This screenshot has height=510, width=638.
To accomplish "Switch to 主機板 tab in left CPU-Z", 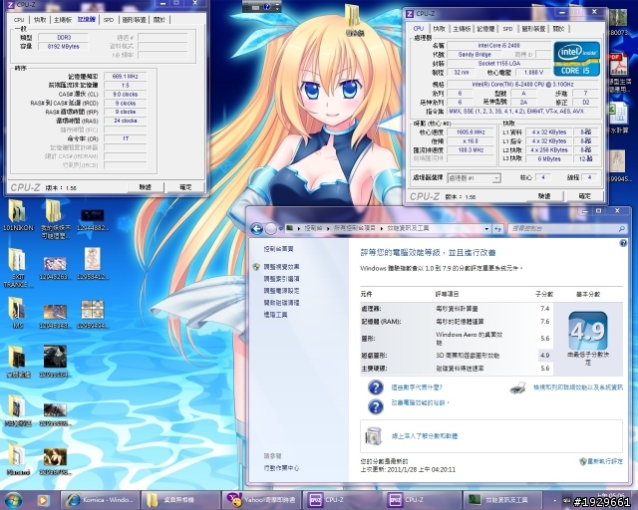I will point(63,20).
